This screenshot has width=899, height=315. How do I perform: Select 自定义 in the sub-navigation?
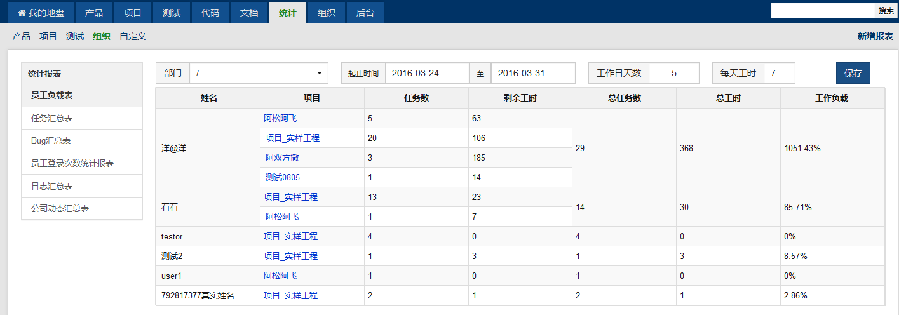coord(133,36)
